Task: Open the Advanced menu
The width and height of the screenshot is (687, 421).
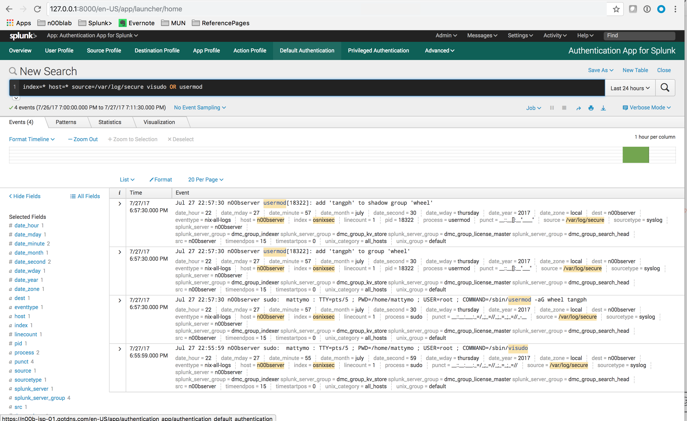Action: [439, 50]
